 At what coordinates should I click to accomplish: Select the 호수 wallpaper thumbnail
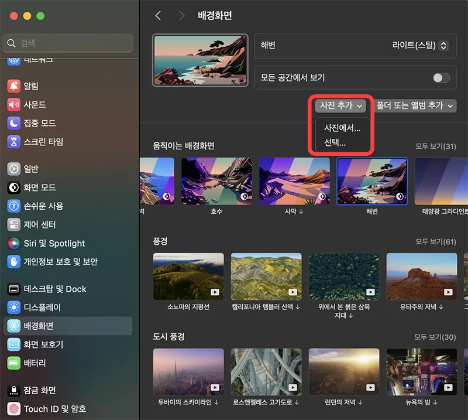click(x=216, y=181)
